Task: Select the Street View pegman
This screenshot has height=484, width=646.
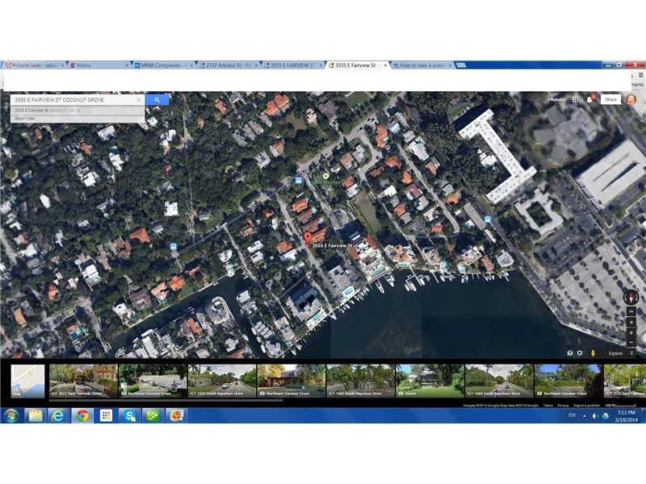Action: (594, 353)
